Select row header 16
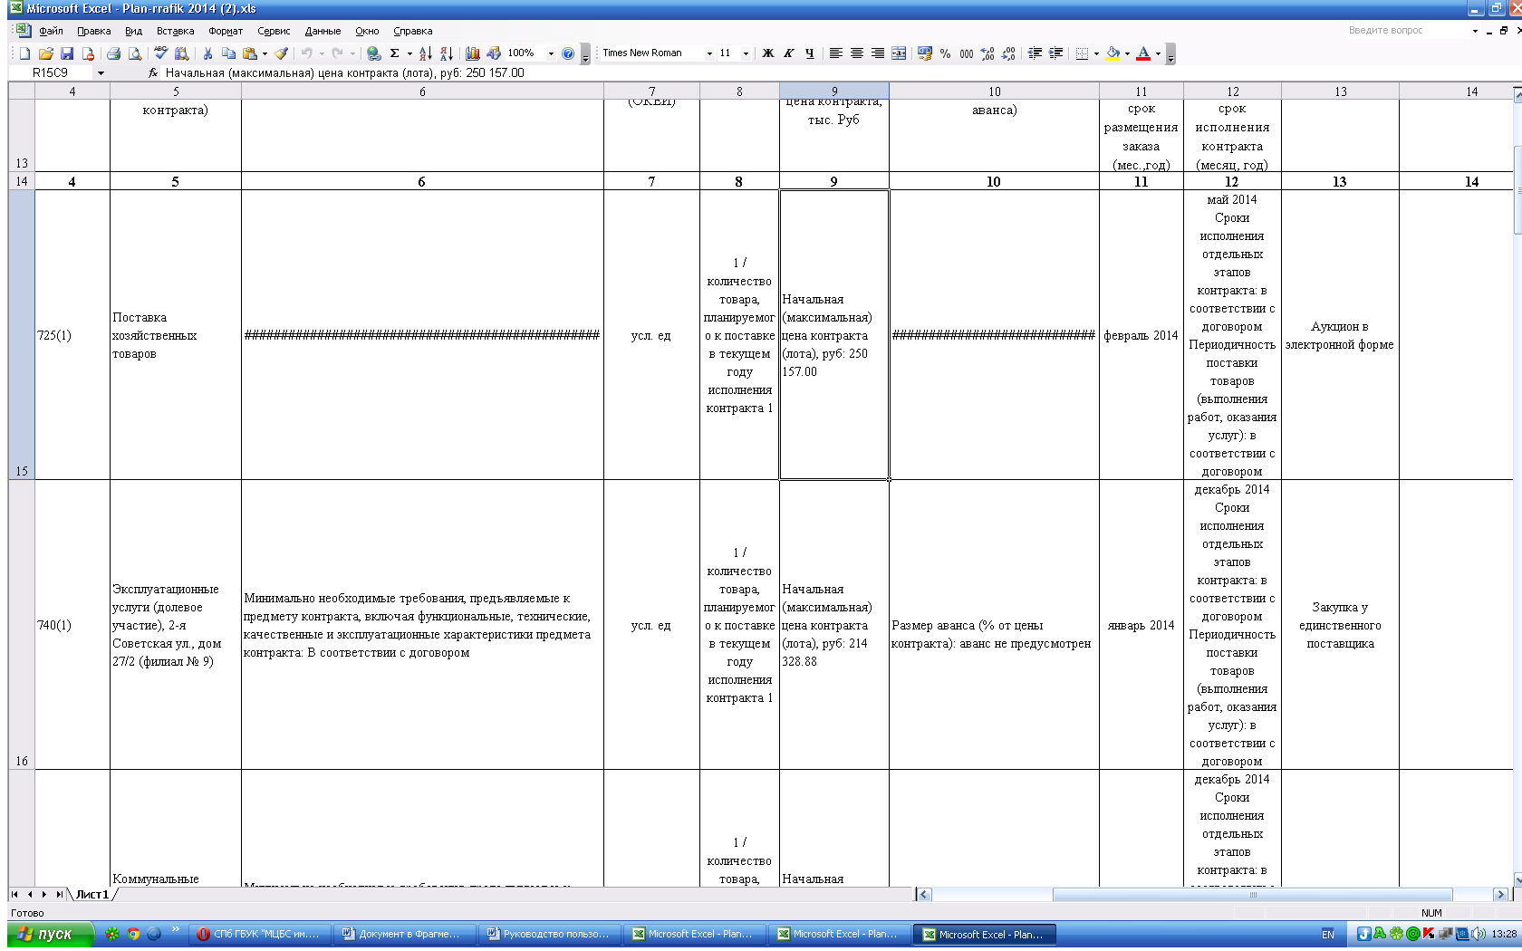The height and width of the screenshot is (951, 1522). click(22, 625)
